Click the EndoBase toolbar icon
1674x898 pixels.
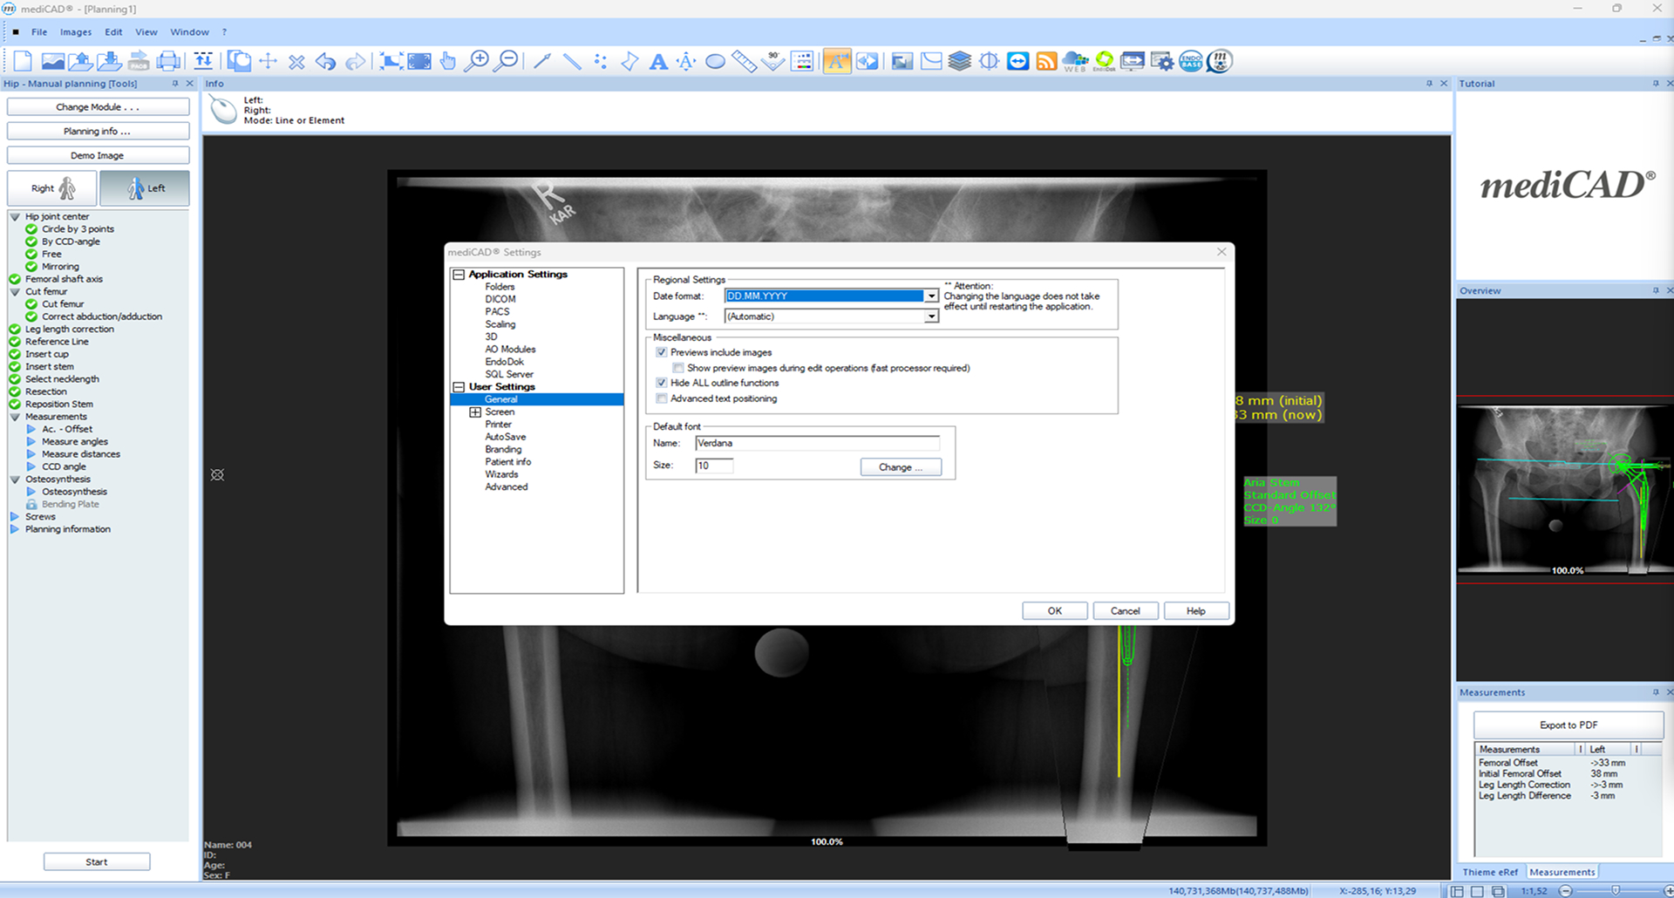click(1190, 61)
